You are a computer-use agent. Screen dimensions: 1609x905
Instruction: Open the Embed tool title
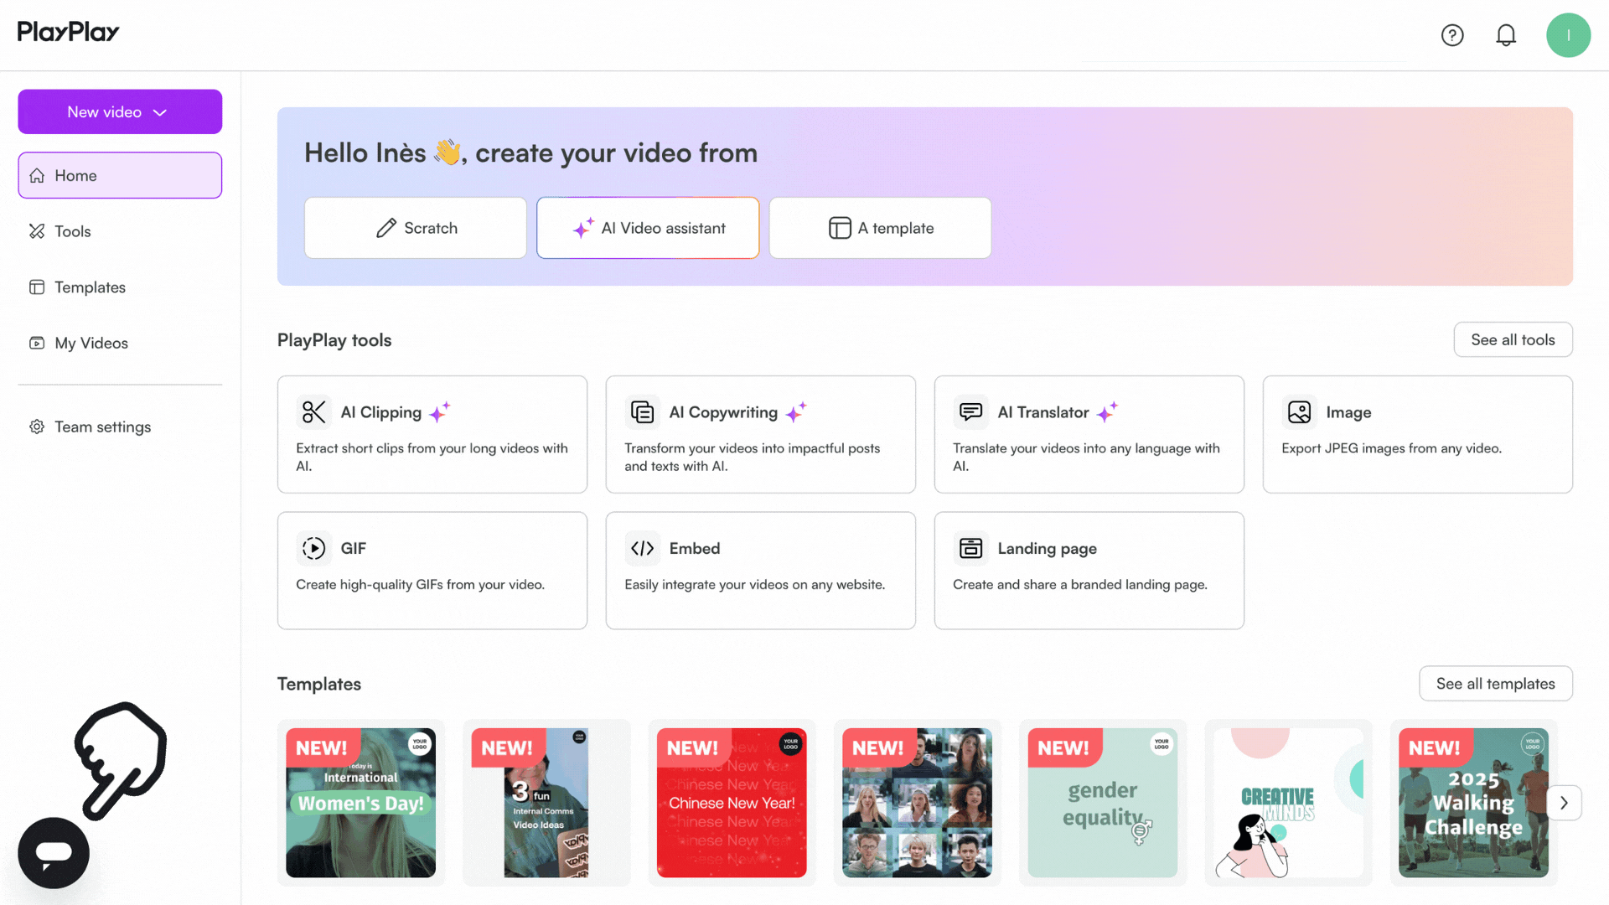[694, 548]
